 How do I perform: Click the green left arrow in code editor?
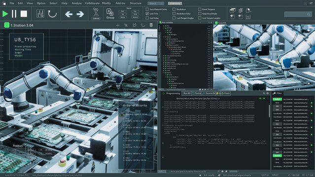[x=260, y=98]
